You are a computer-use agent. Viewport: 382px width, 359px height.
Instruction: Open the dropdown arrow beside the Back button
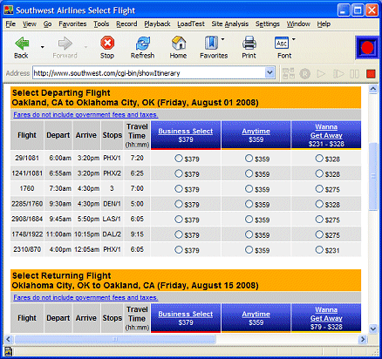tap(43, 47)
